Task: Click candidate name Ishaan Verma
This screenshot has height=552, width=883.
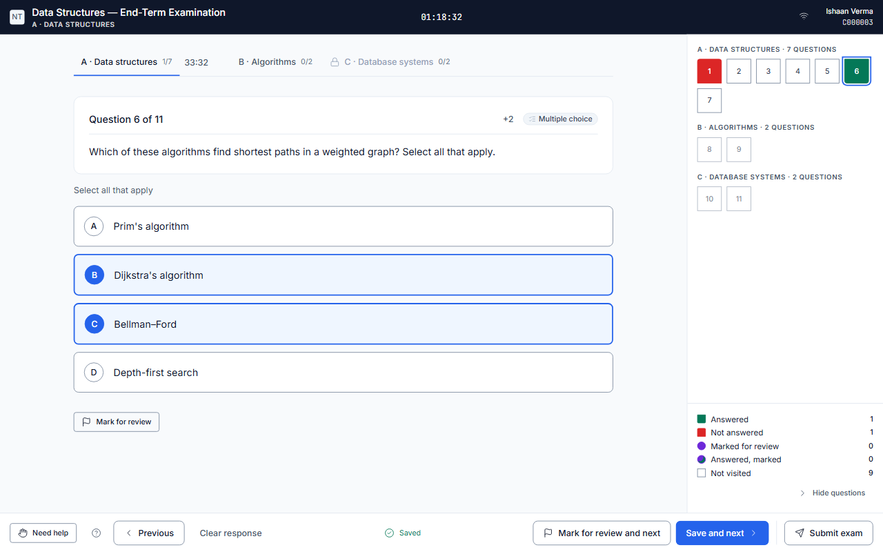Action: (x=849, y=11)
